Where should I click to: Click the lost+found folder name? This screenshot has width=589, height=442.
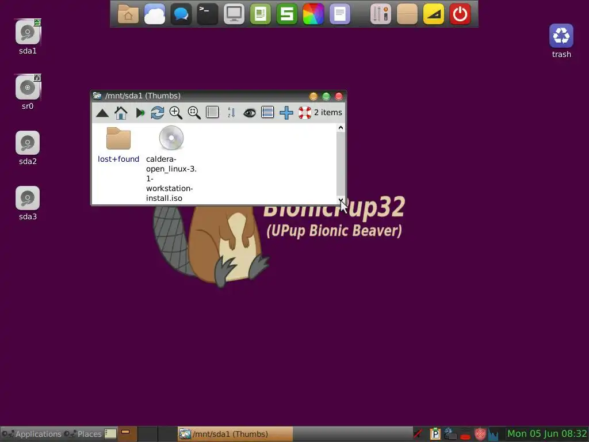click(x=118, y=159)
